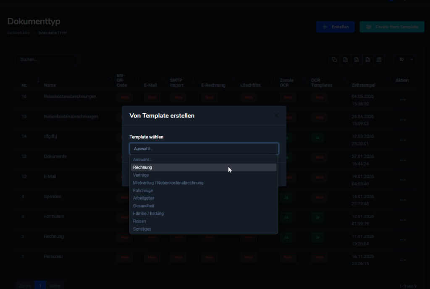Click the Dokumente name cell
Image resolution: width=430 pixels, height=289 pixels.
[x=55, y=156]
